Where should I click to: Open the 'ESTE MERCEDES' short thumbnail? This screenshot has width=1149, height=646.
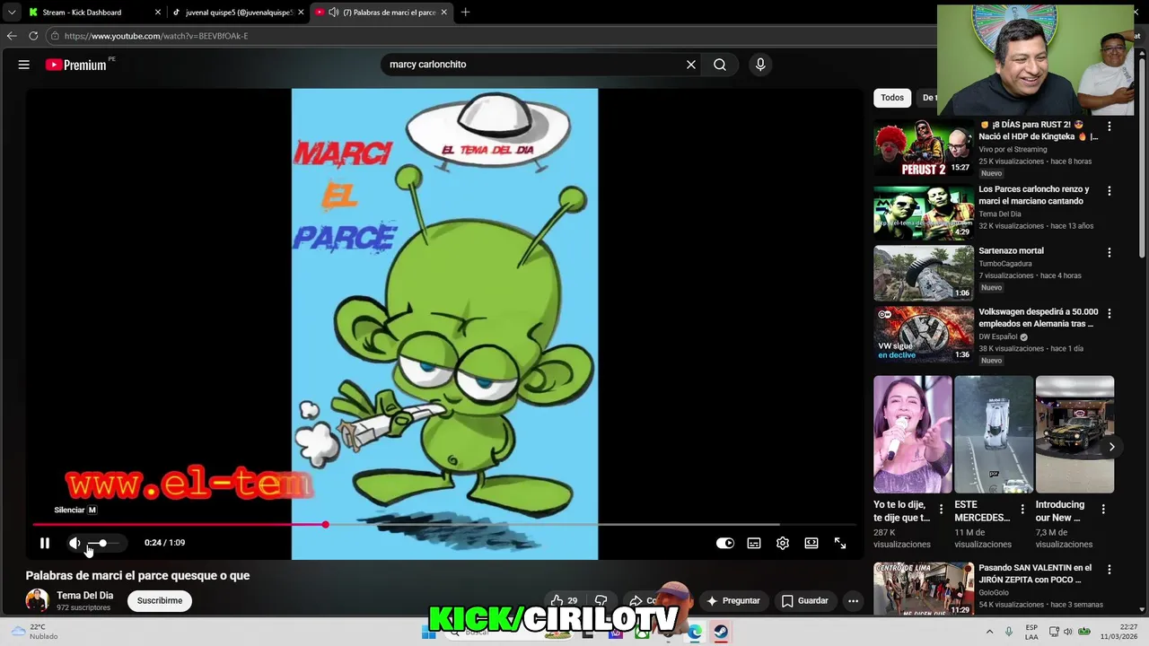click(x=994, y=434)
